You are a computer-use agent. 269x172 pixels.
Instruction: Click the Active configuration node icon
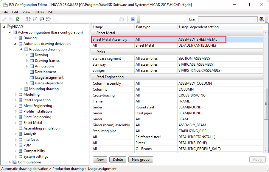pos(15,32)
